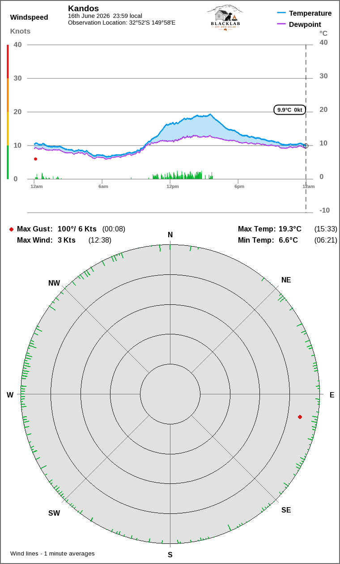Click the max temp time (15:33)
The image size is (340, 564).
326,229
